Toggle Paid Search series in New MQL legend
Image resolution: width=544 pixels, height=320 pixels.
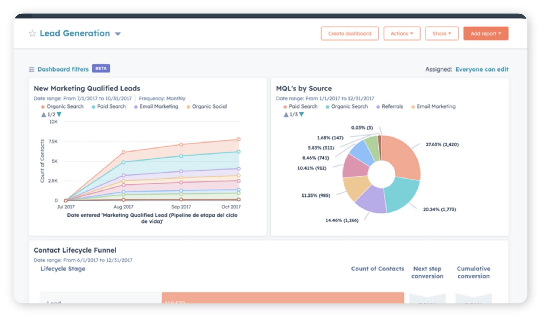pyautogui.click(x=109, y=106)
